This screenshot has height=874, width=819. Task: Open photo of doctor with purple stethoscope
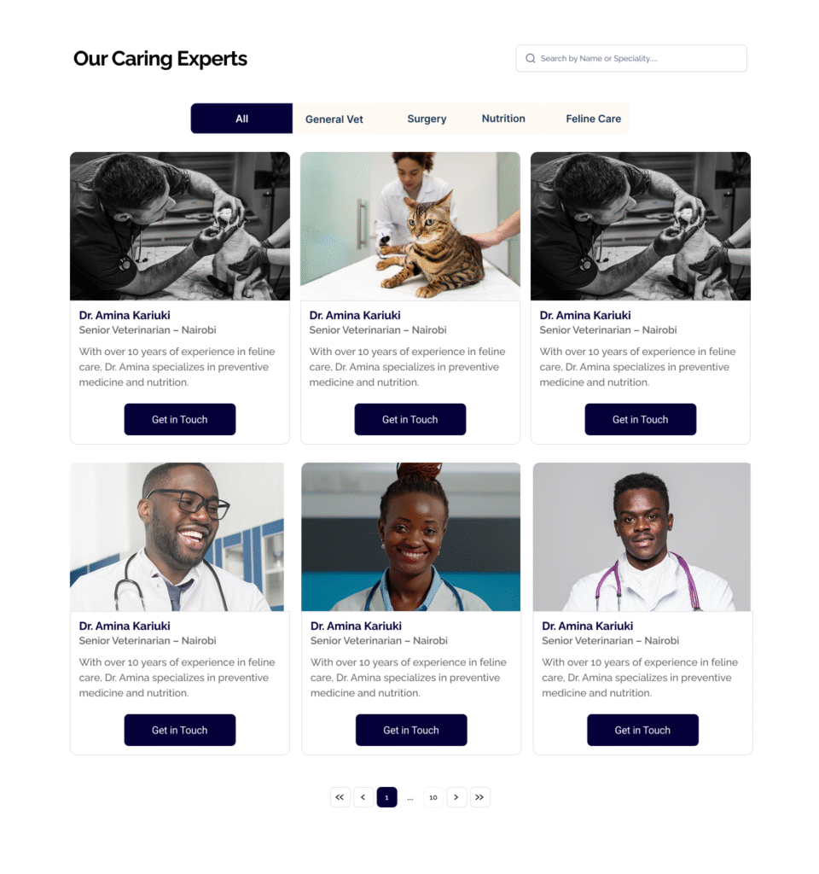[x=642, y=537]
